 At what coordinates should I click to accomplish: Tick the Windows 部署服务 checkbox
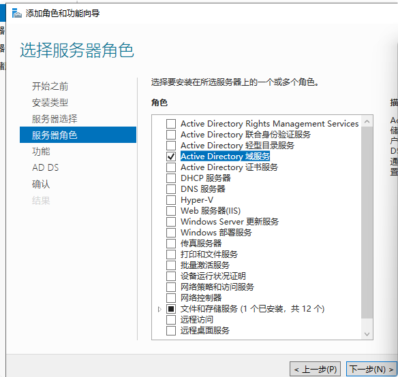(x=171, y=233)
